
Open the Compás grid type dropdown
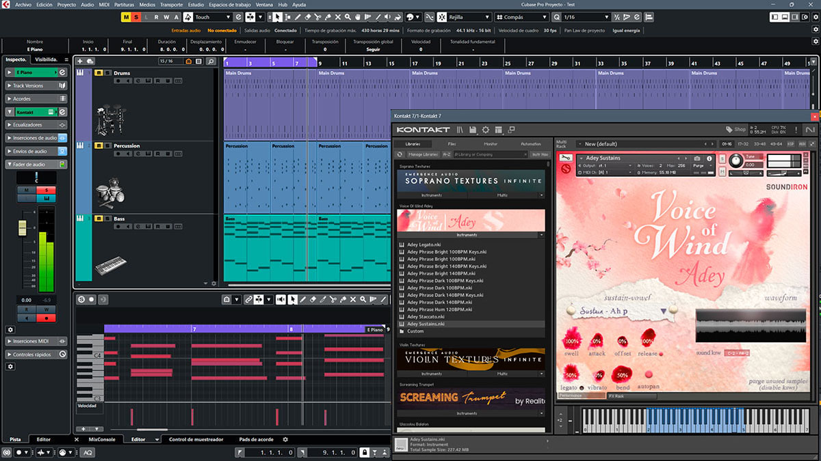[x=521, y=16]
